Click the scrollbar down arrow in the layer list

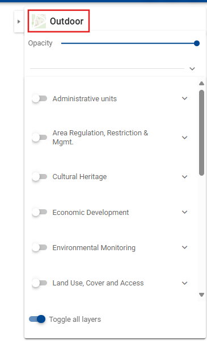tap(201, 295)
